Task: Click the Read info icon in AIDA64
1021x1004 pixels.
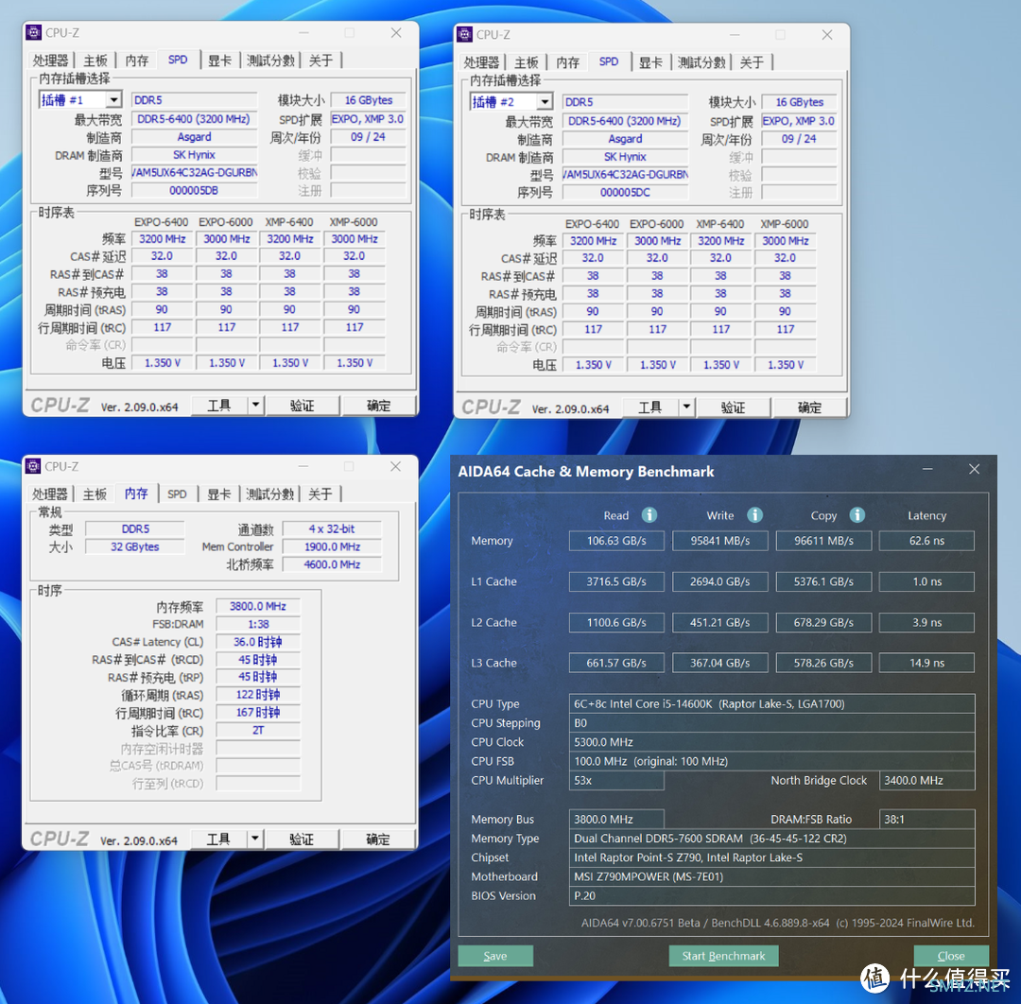Action: tap(649, 515)
